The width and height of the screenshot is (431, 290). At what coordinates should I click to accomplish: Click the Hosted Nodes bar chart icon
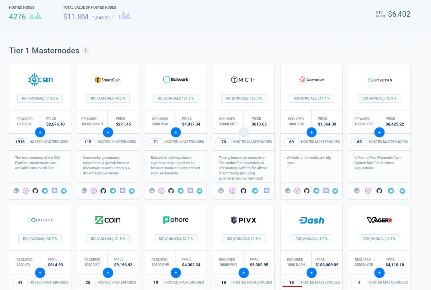[x=36, y=15]
